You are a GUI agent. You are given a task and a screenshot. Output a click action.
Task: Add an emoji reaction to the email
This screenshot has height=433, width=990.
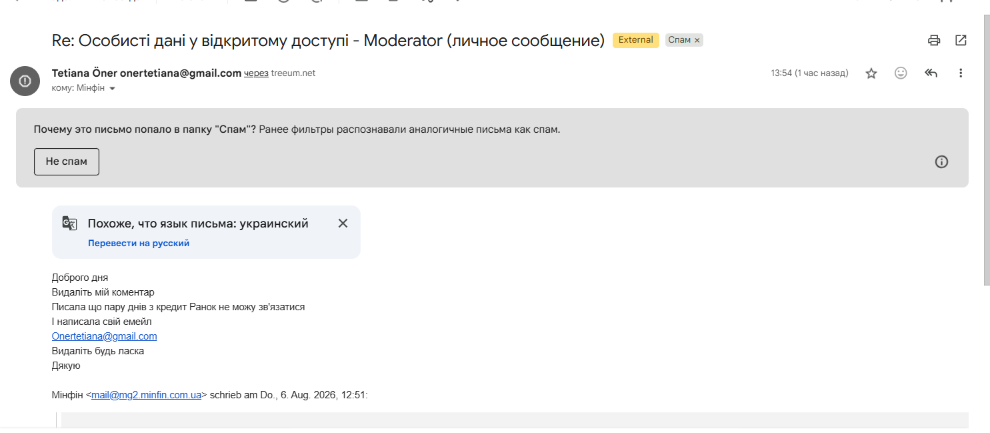901,73
